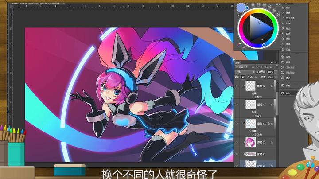
Task: Click the hue ring handle at blue
Action: 264,45
